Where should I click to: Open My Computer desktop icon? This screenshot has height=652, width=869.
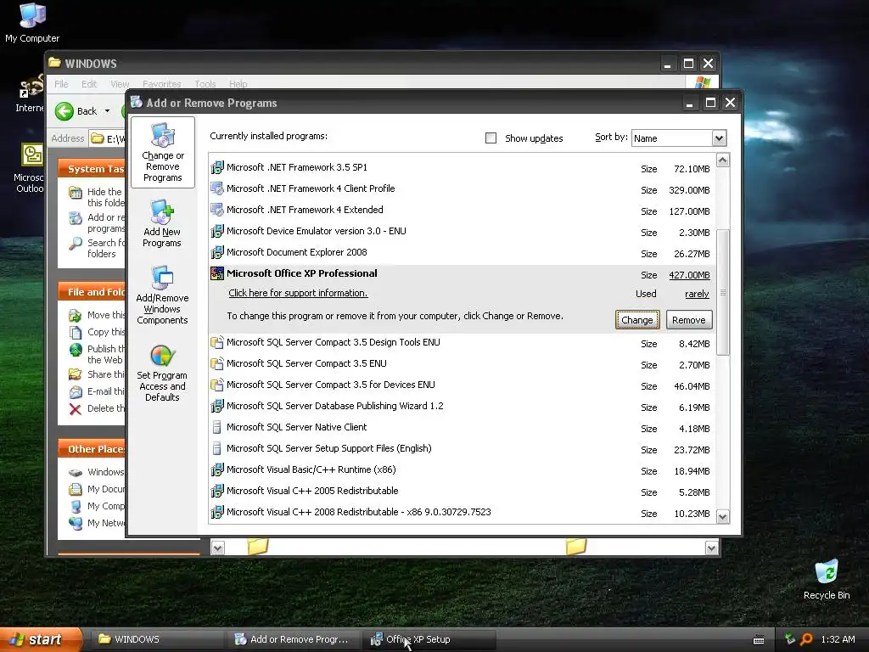(x=32, y=22)
